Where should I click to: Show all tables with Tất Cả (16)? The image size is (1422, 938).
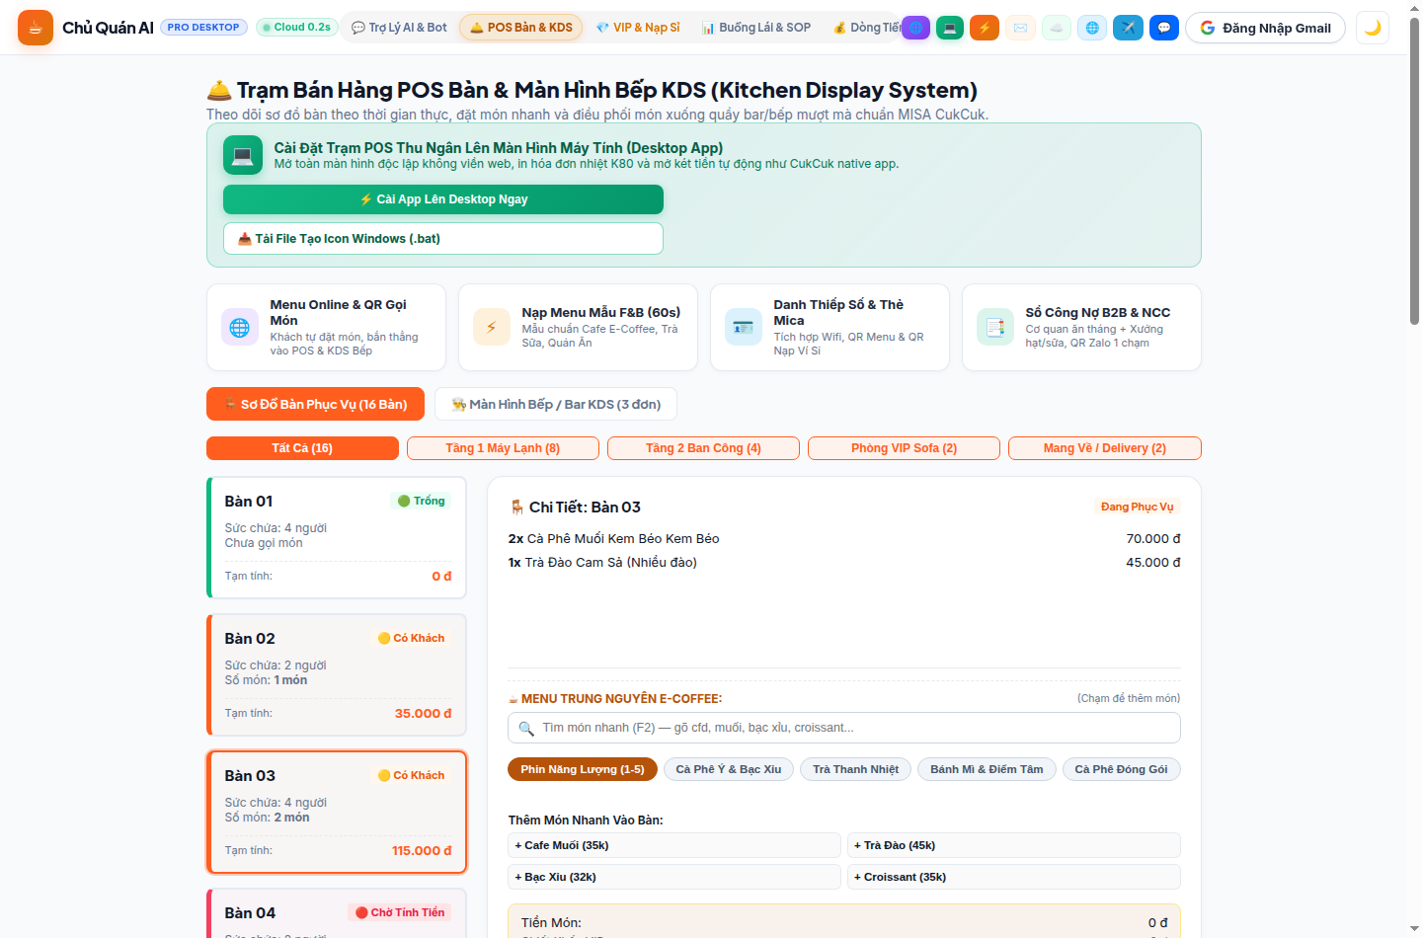tap(302, 448)
